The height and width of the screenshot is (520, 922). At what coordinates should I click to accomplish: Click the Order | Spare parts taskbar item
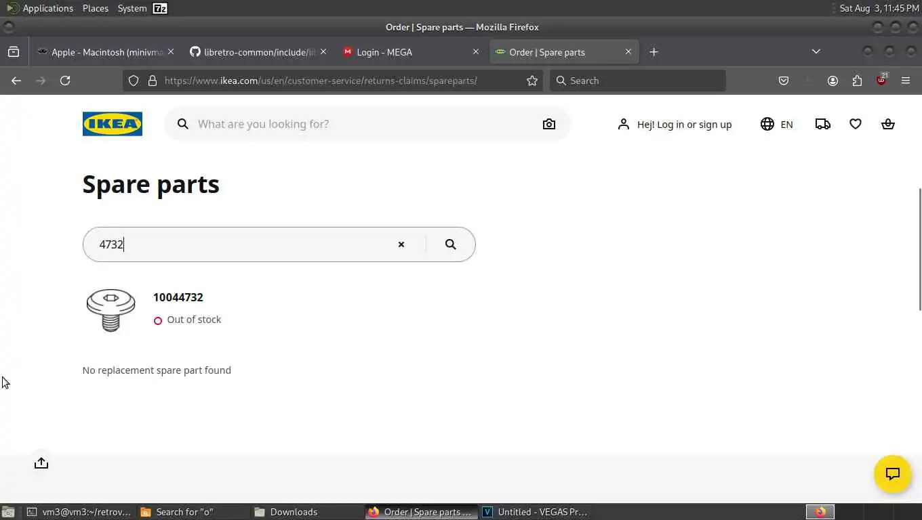(421, 512)
